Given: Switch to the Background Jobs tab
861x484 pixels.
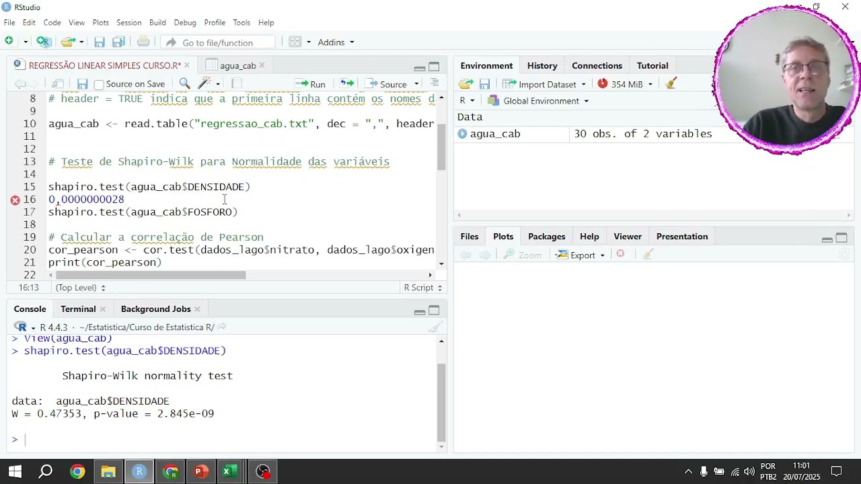Looking at the screenshot, I should pos(155,309).
